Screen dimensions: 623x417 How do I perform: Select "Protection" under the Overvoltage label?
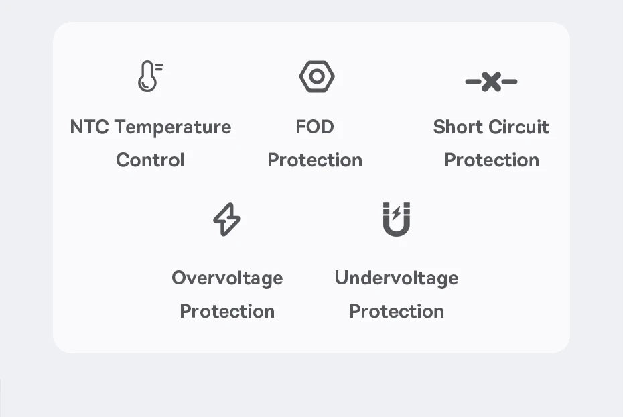click(x=227, y=311)
